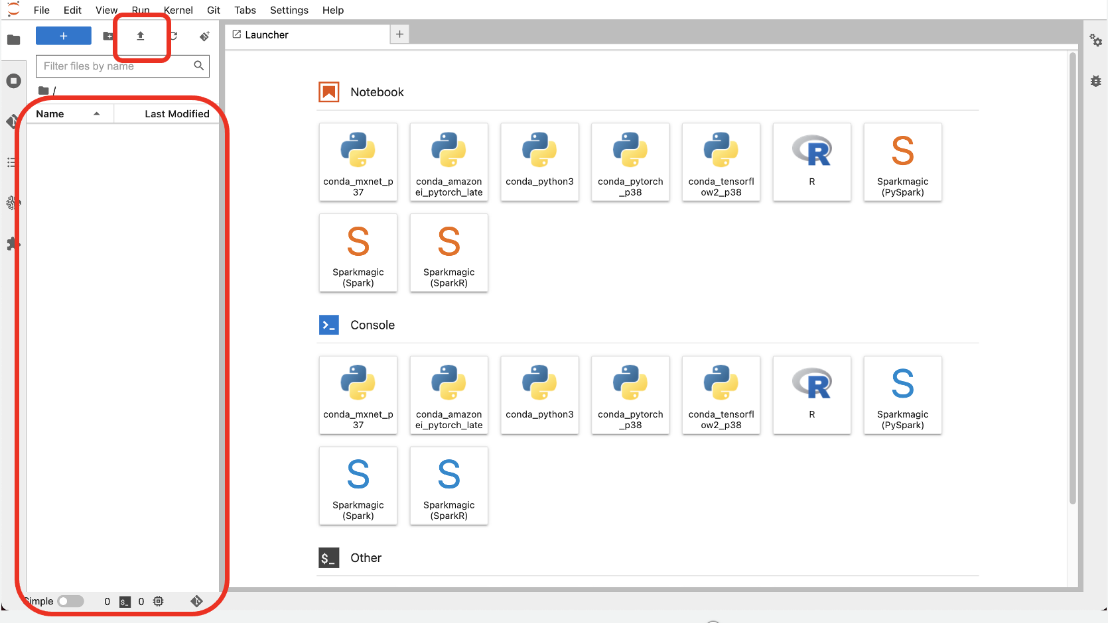
Task: Open conda_python3 console
Action: pyautogui.click(x=539, y=395)
